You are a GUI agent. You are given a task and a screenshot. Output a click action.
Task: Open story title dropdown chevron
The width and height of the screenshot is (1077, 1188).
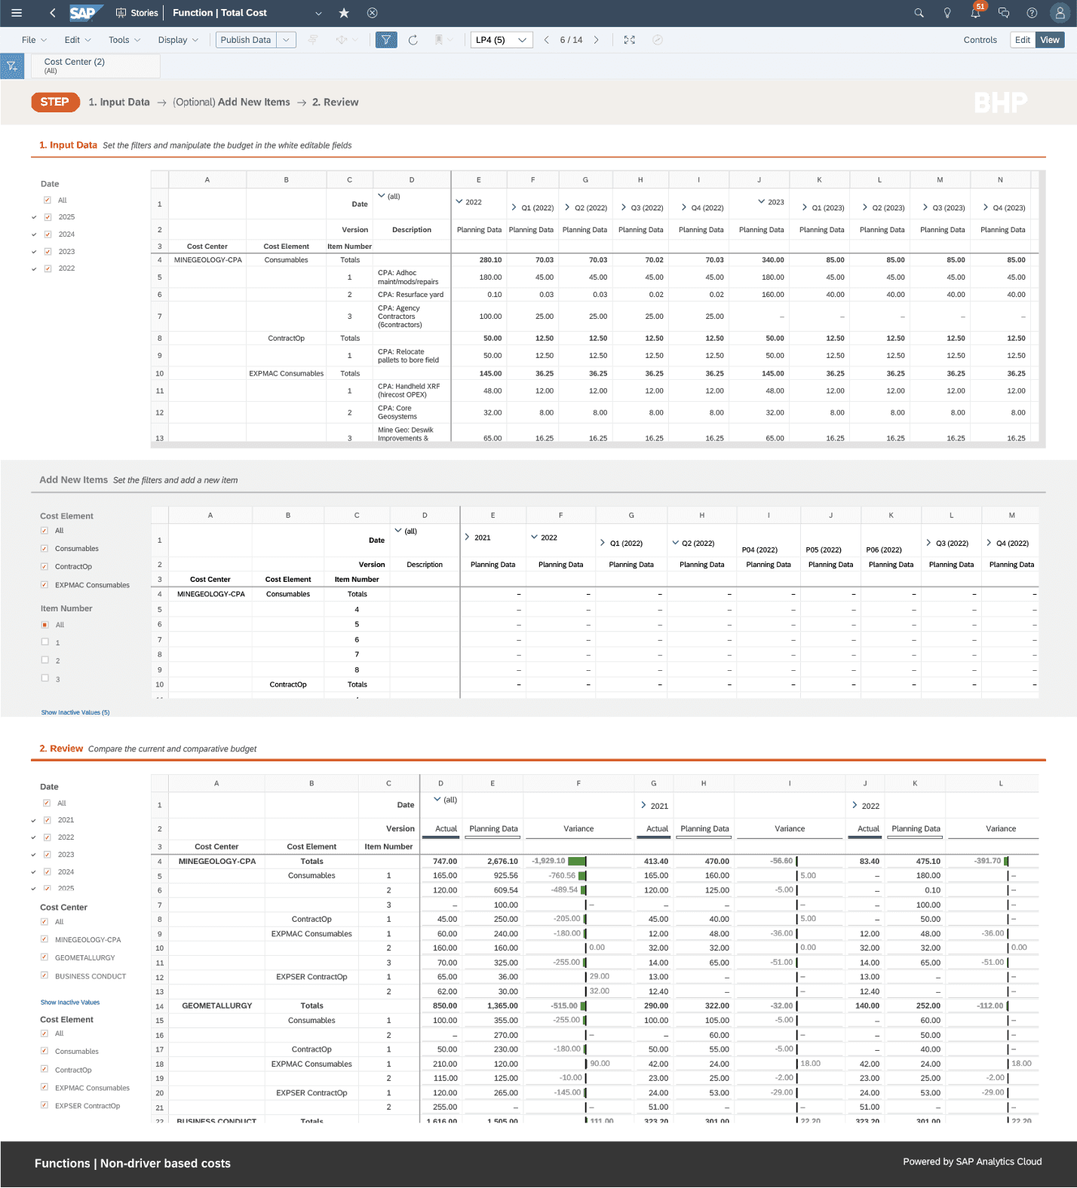[318, 13]
